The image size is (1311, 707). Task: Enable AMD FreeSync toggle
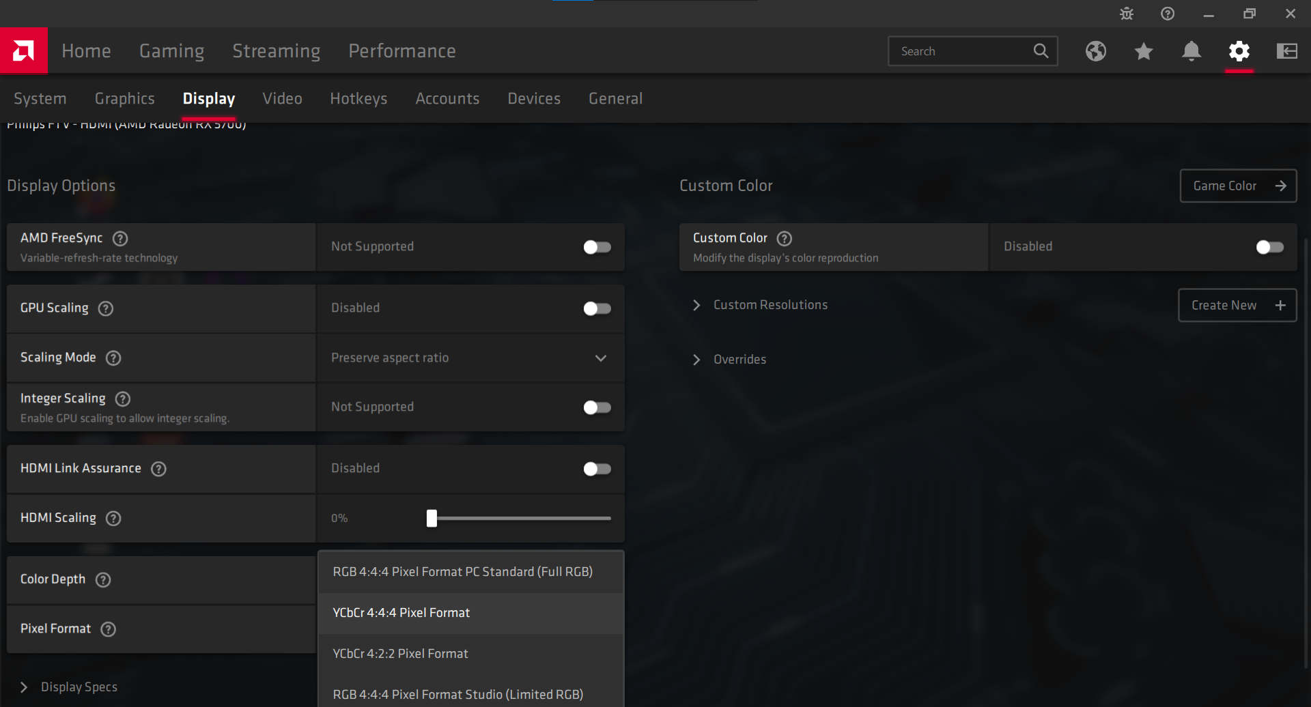click(597, 247)
